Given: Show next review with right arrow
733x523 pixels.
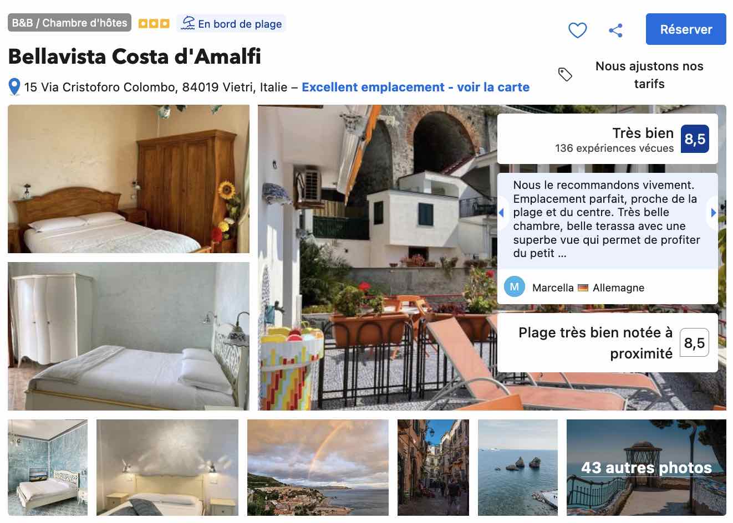Looking at the screenshot, I should [713, 213].
